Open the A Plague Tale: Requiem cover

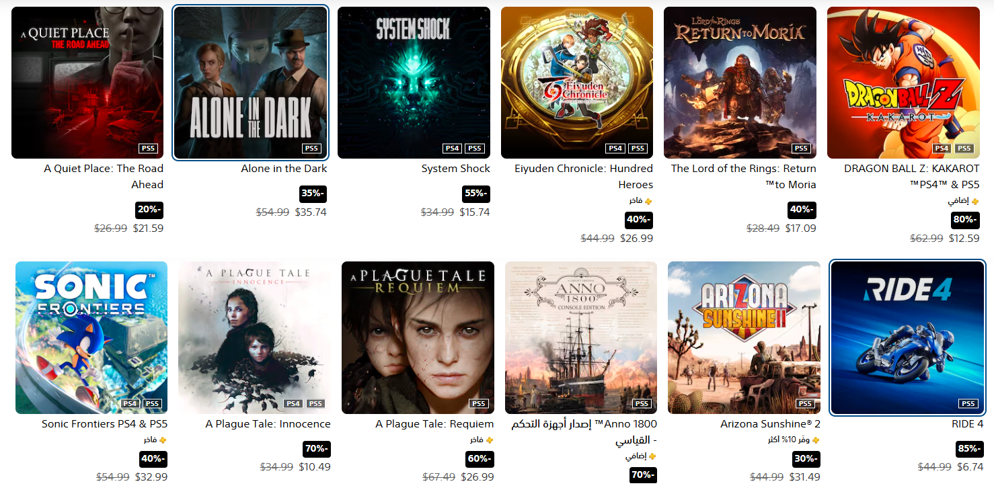(418, 337)
